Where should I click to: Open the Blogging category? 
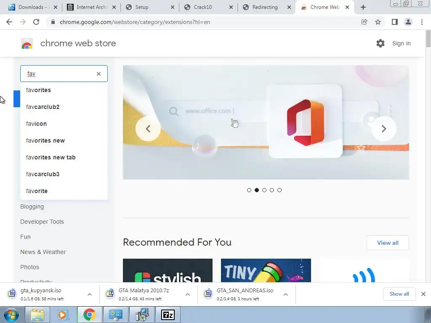pos(32,207)
